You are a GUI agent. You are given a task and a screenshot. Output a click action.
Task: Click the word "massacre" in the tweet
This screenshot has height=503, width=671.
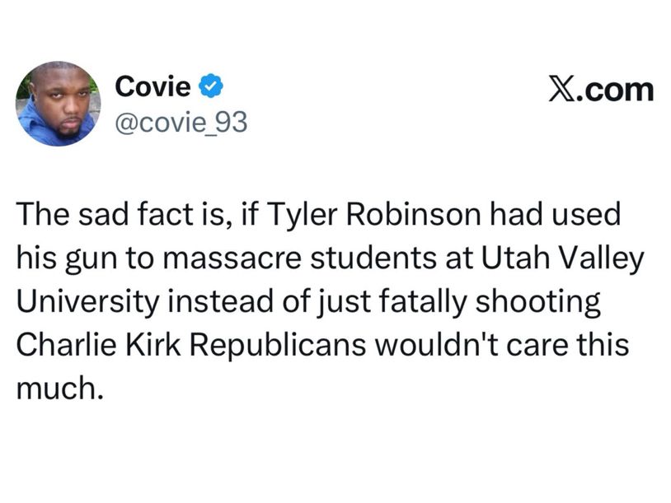pyautogui.click(x=232, y=259)
